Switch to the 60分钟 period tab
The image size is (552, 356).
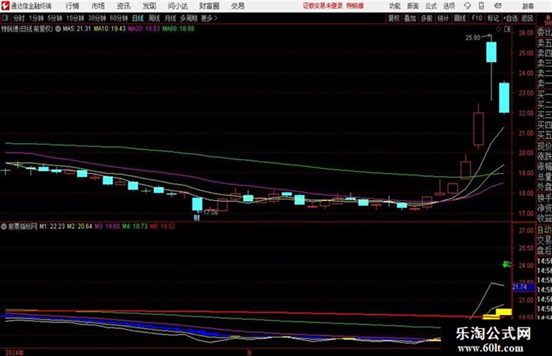pyautogui.click(x=119, y=18)
